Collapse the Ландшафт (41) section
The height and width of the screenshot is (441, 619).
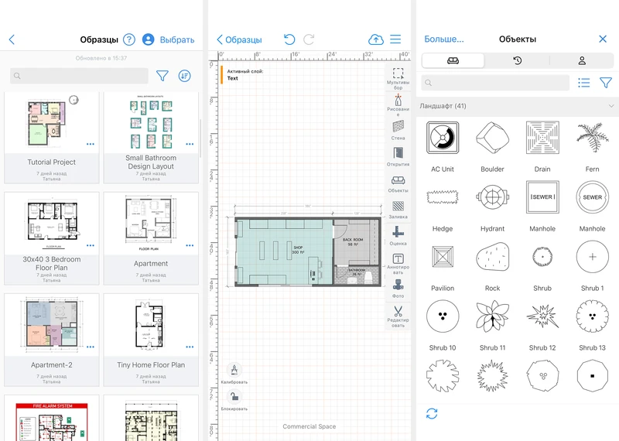[611, 106]
